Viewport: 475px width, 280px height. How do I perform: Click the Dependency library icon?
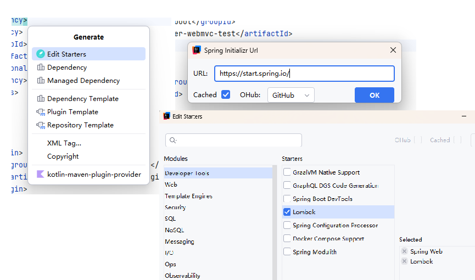(41, 68)
